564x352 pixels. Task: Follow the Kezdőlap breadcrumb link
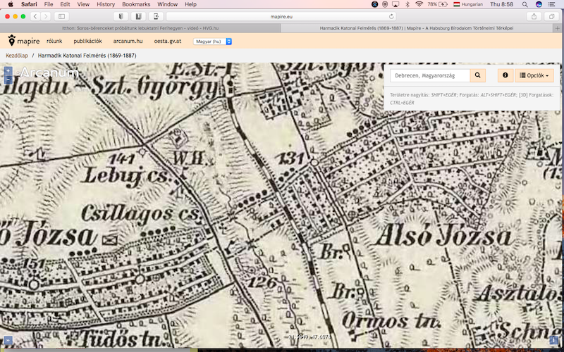click(x=17, y=55)
